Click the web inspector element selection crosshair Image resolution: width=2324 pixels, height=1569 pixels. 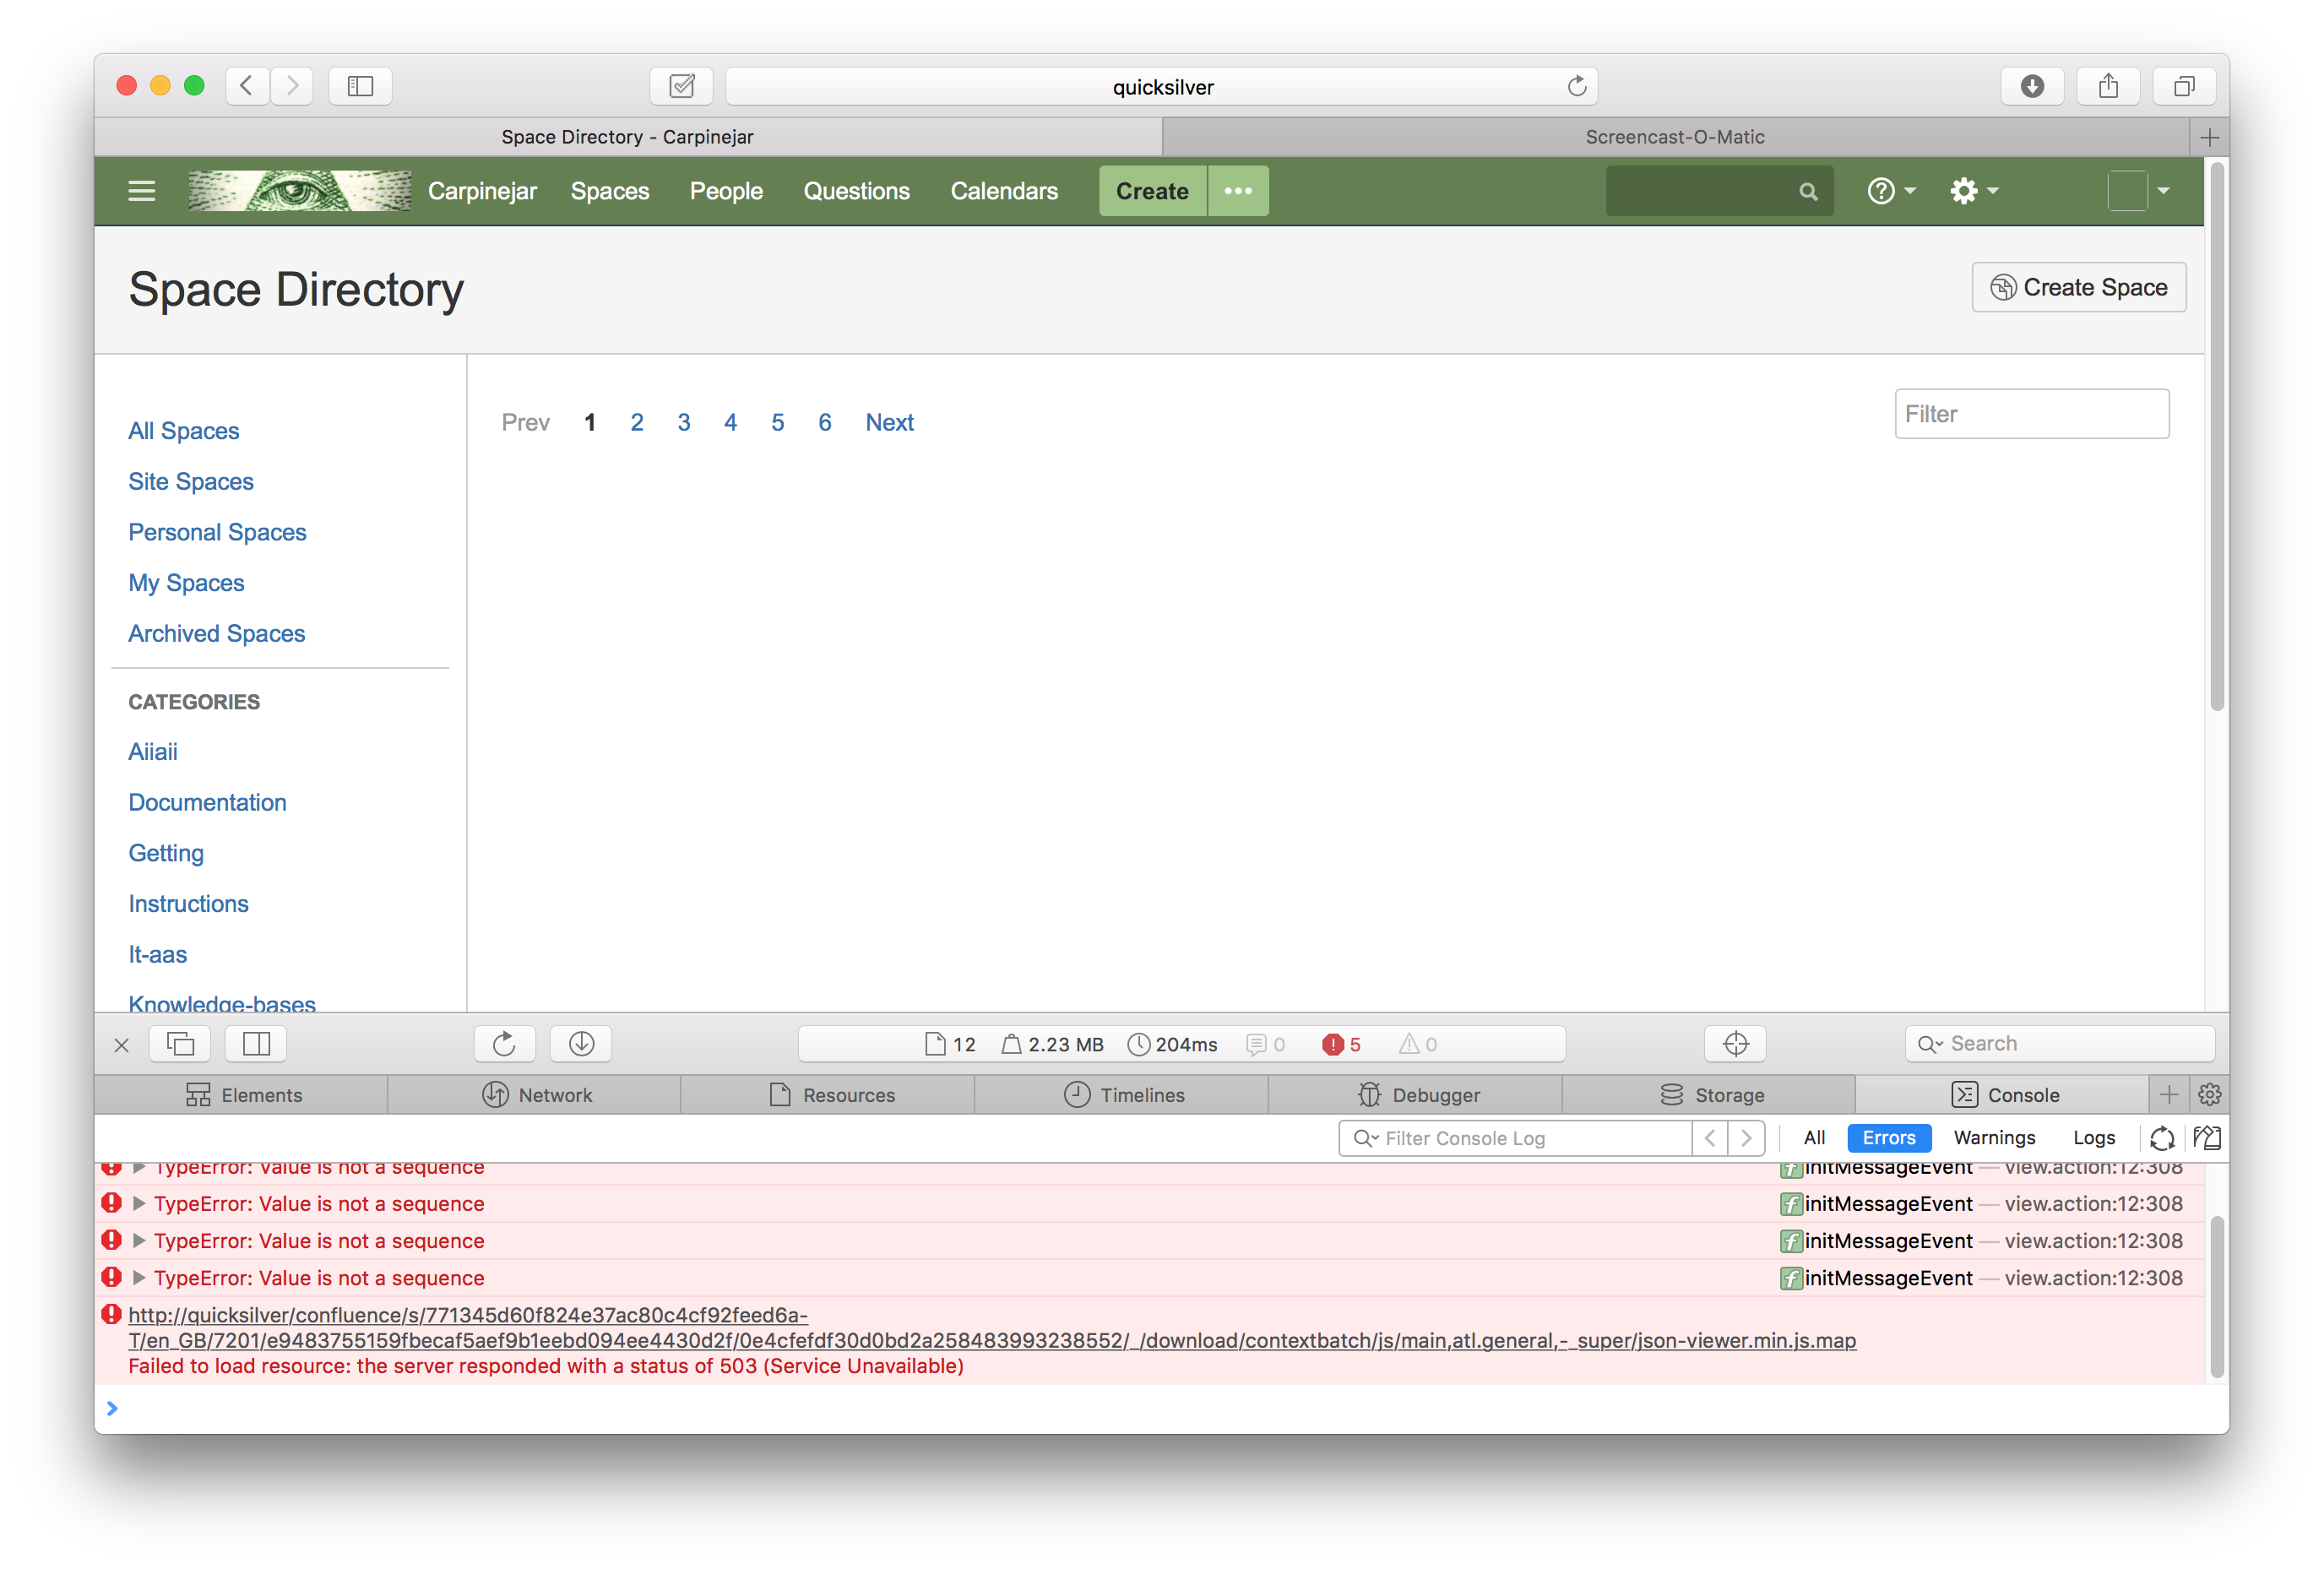point(1735,1044)
